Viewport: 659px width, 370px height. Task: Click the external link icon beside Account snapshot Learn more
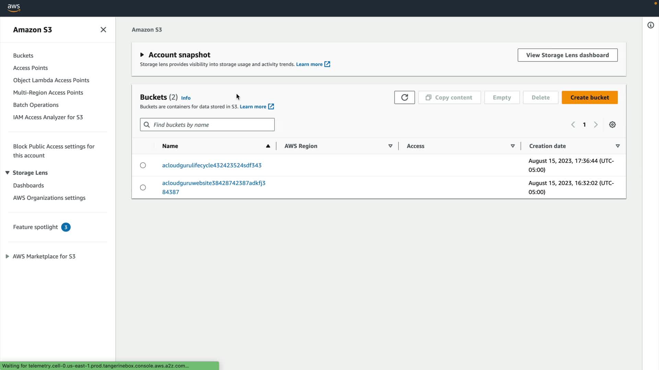[327, 64]
